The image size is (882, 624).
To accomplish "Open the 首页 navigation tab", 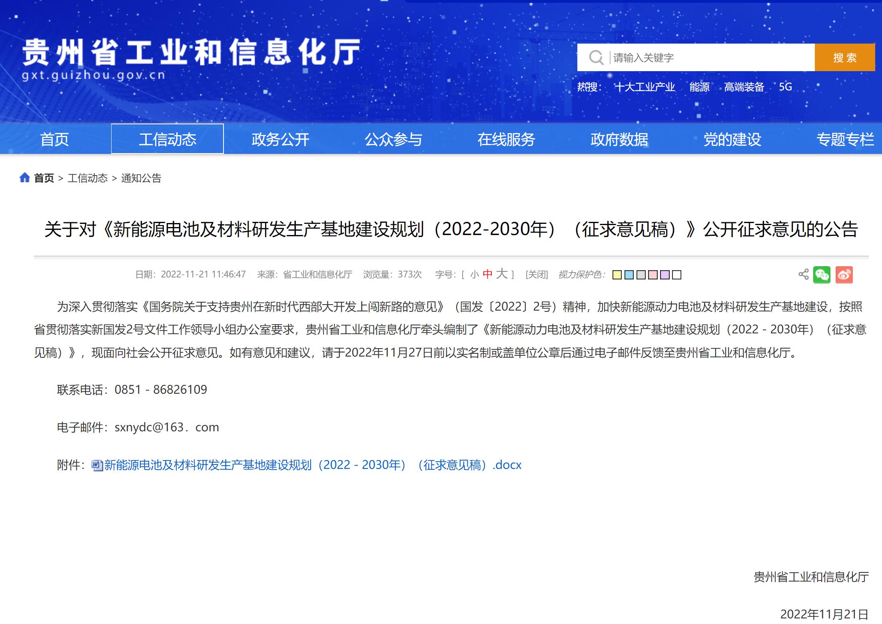I will (x=54, y=139).
